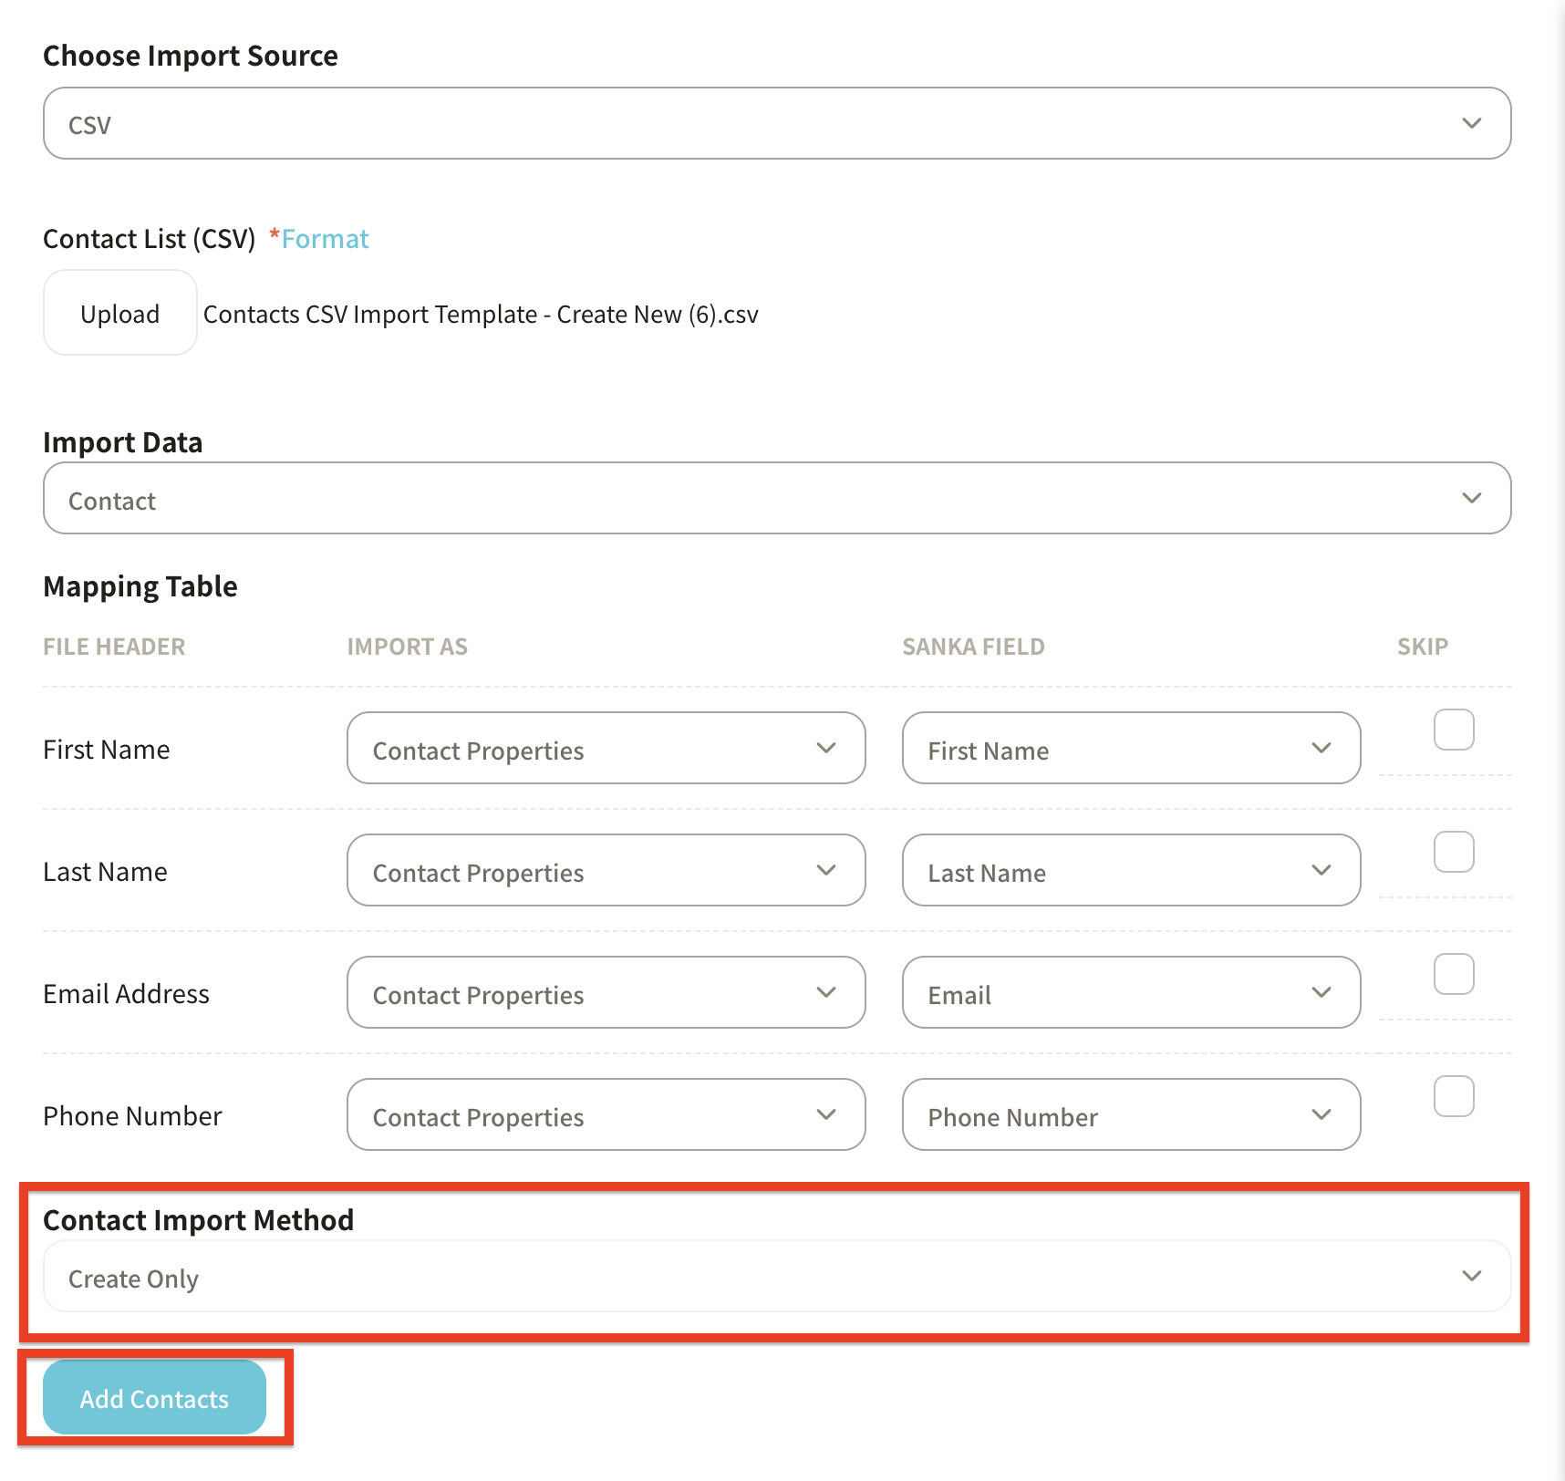
Task: Expand the Contact Import Method dropdown
Action: [x=775, y=1277]
